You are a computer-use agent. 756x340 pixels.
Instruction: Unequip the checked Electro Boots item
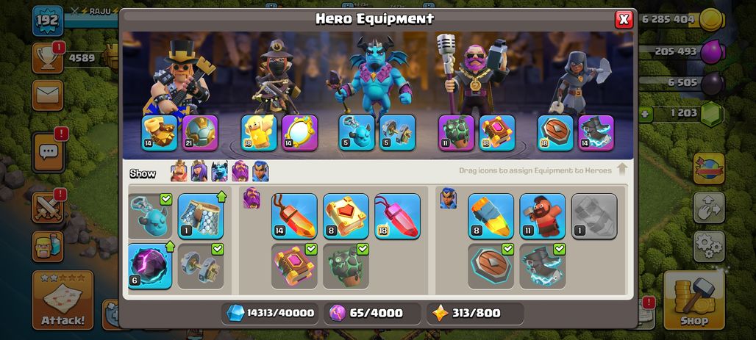pos(543,266)
